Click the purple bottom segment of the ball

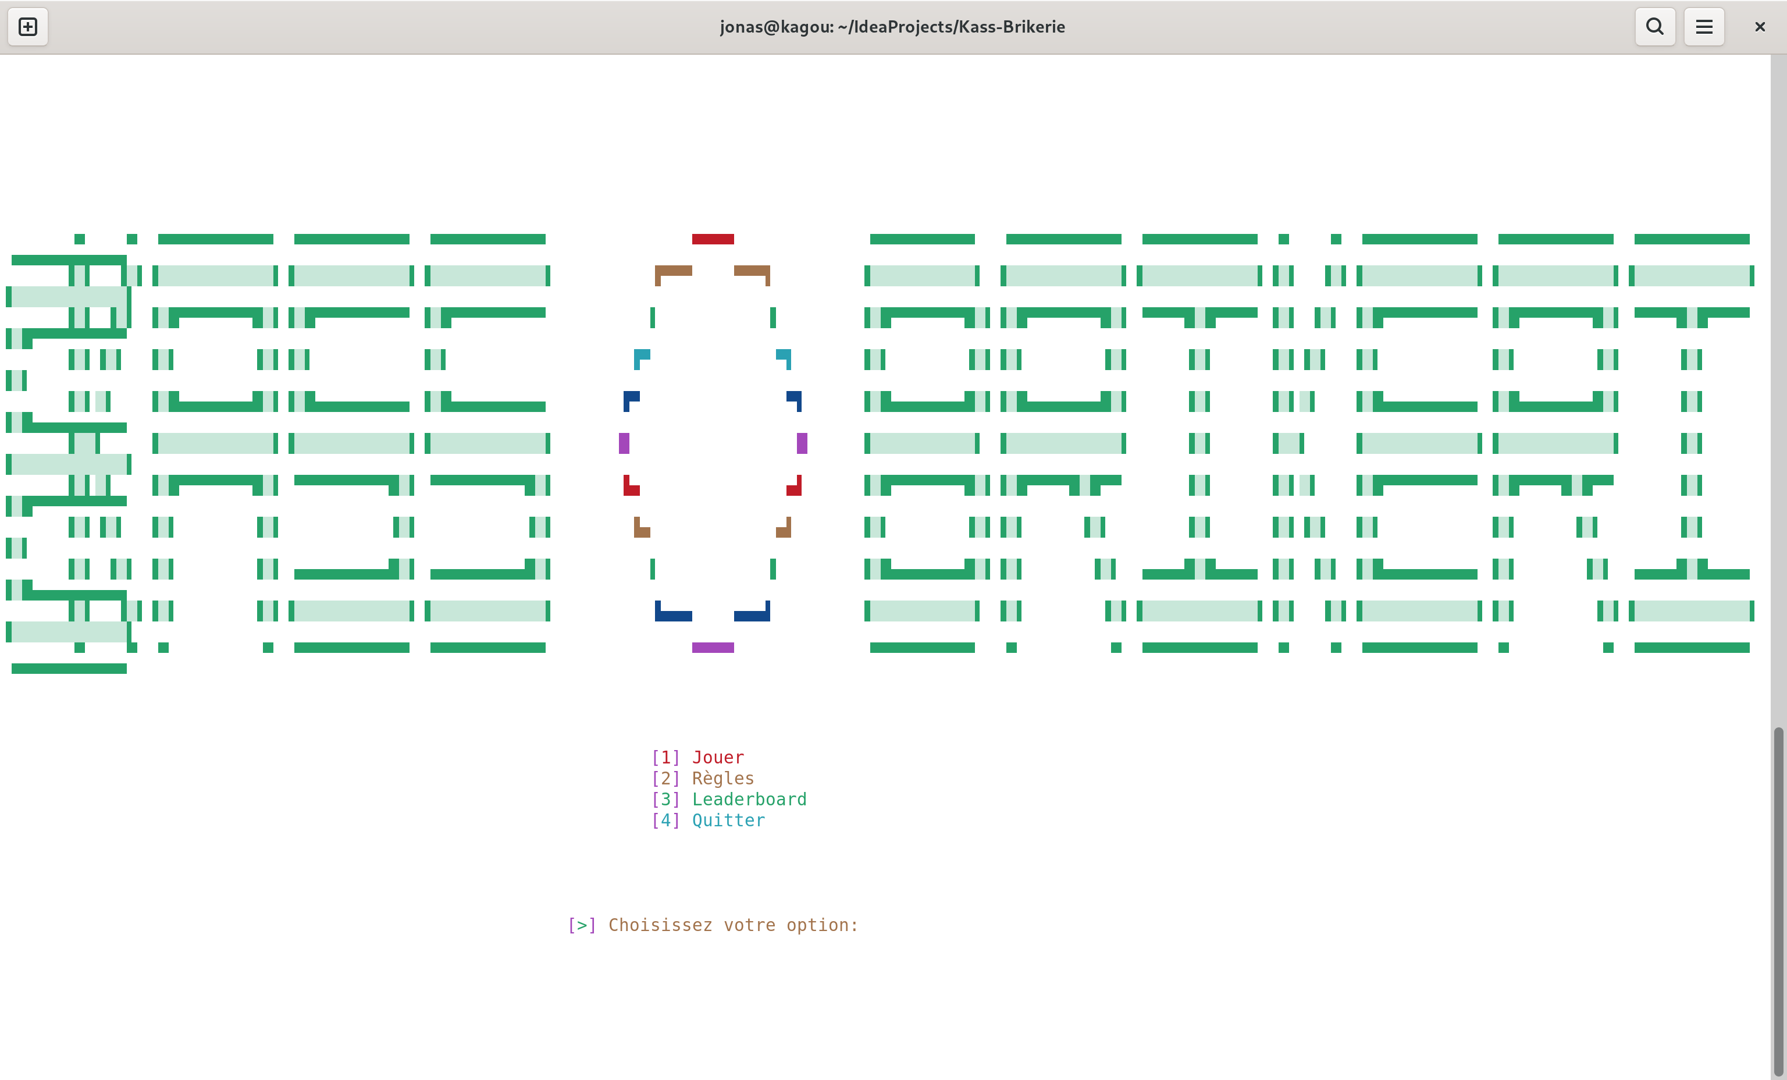pyautogui.click(x=713, y=648)
